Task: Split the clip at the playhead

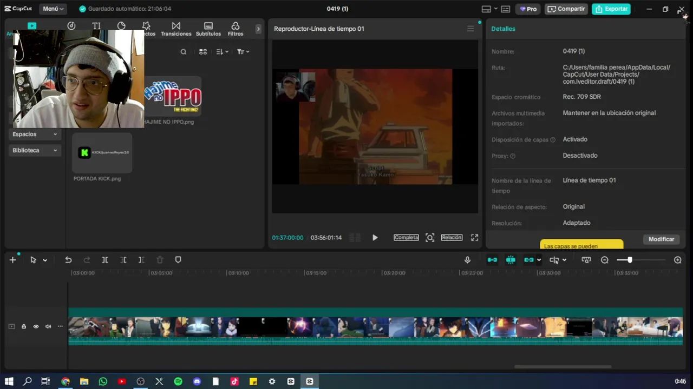Action: [105, 260]
